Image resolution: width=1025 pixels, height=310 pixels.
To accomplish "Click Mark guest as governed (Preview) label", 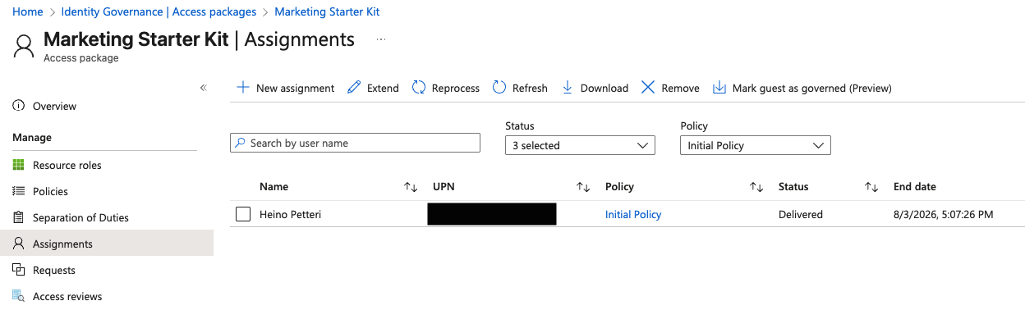I will [811, 88].
